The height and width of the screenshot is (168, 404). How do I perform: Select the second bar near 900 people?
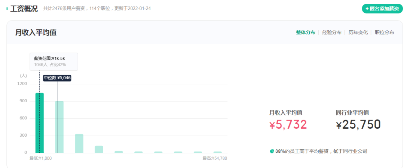[59, 127]
